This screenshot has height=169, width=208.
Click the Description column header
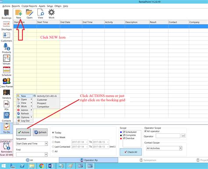pos(137,22)
